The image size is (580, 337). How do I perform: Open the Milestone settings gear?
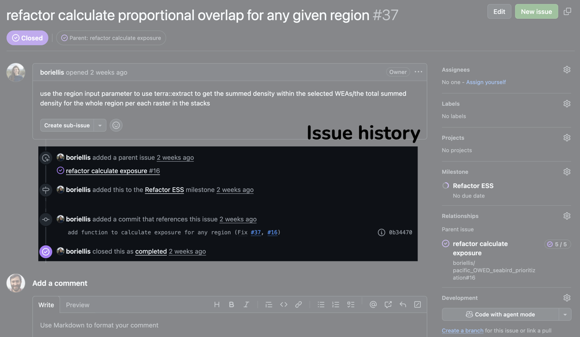point(567,172)
